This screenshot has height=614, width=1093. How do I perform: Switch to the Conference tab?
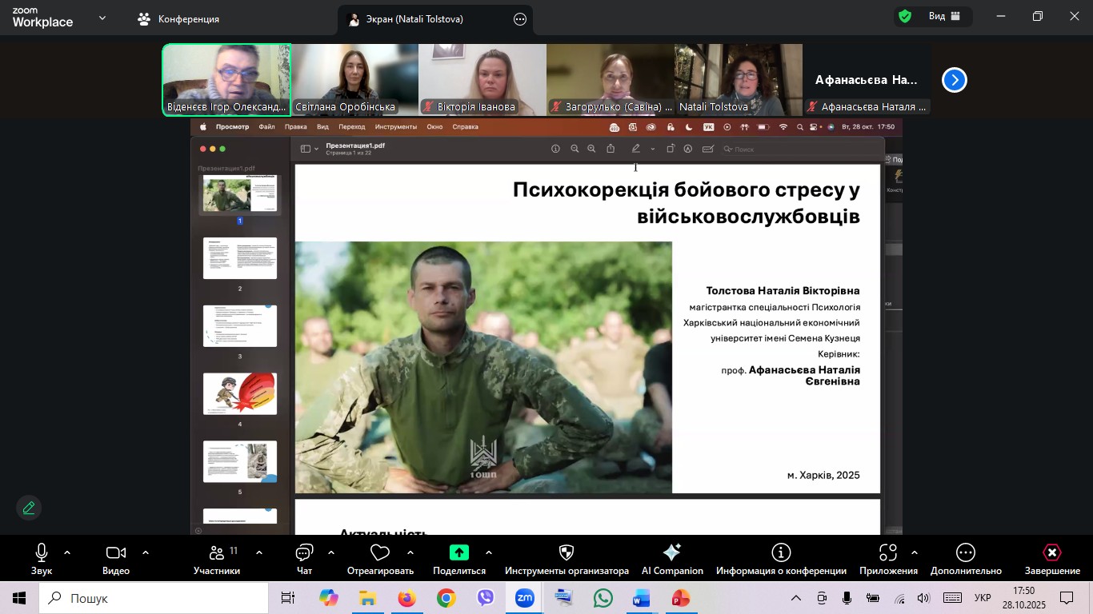[178, 19]
